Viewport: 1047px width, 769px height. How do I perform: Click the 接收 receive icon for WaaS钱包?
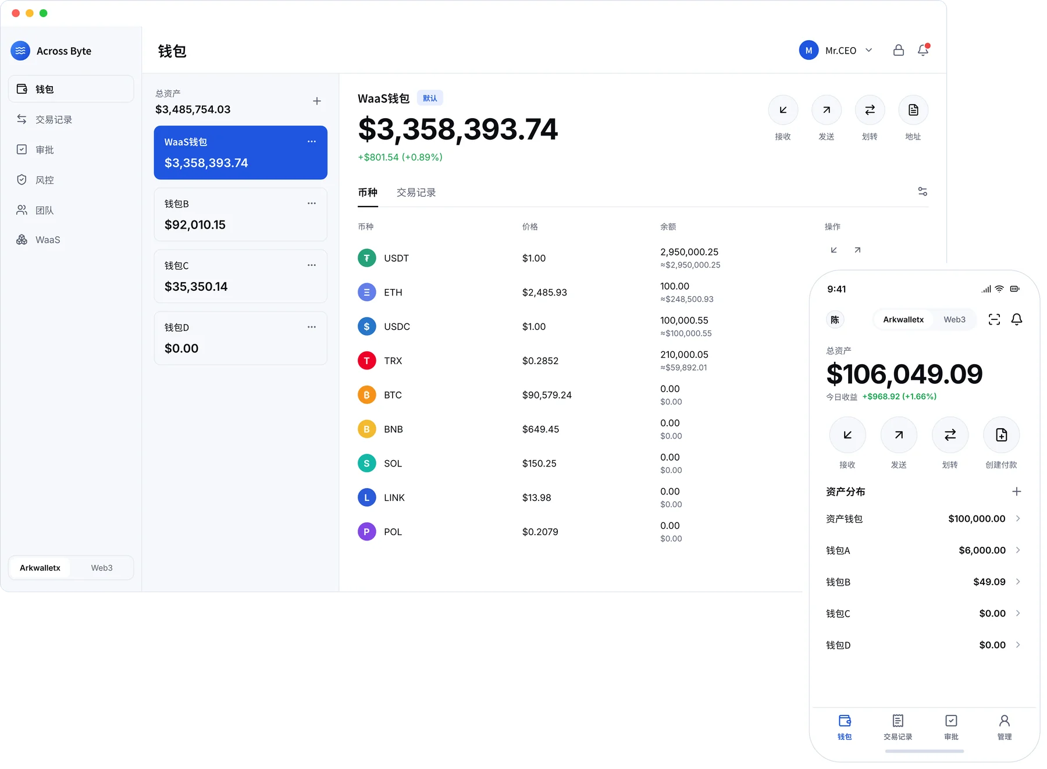pyautogui.click(x=783, y=110)
